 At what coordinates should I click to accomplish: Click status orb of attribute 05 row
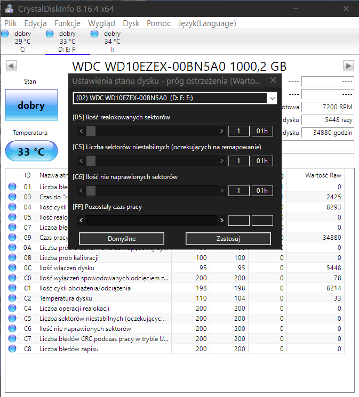click(x=12, y=217)
